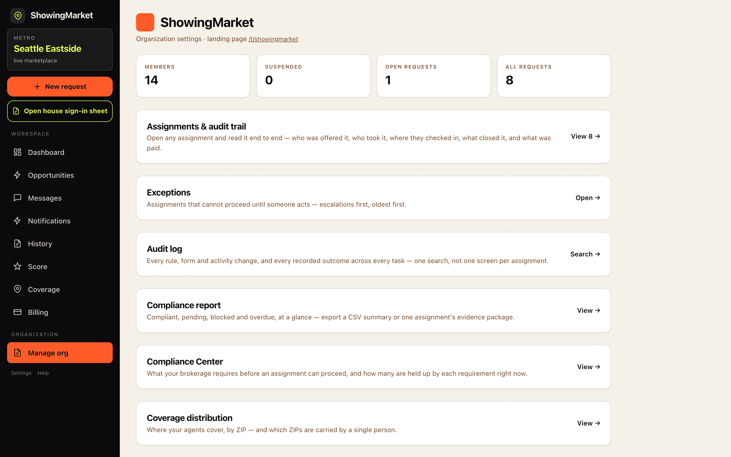Screen dimensions: 731x457
Task: Click View on the Compliance Center card
Action: pos(588,367)
